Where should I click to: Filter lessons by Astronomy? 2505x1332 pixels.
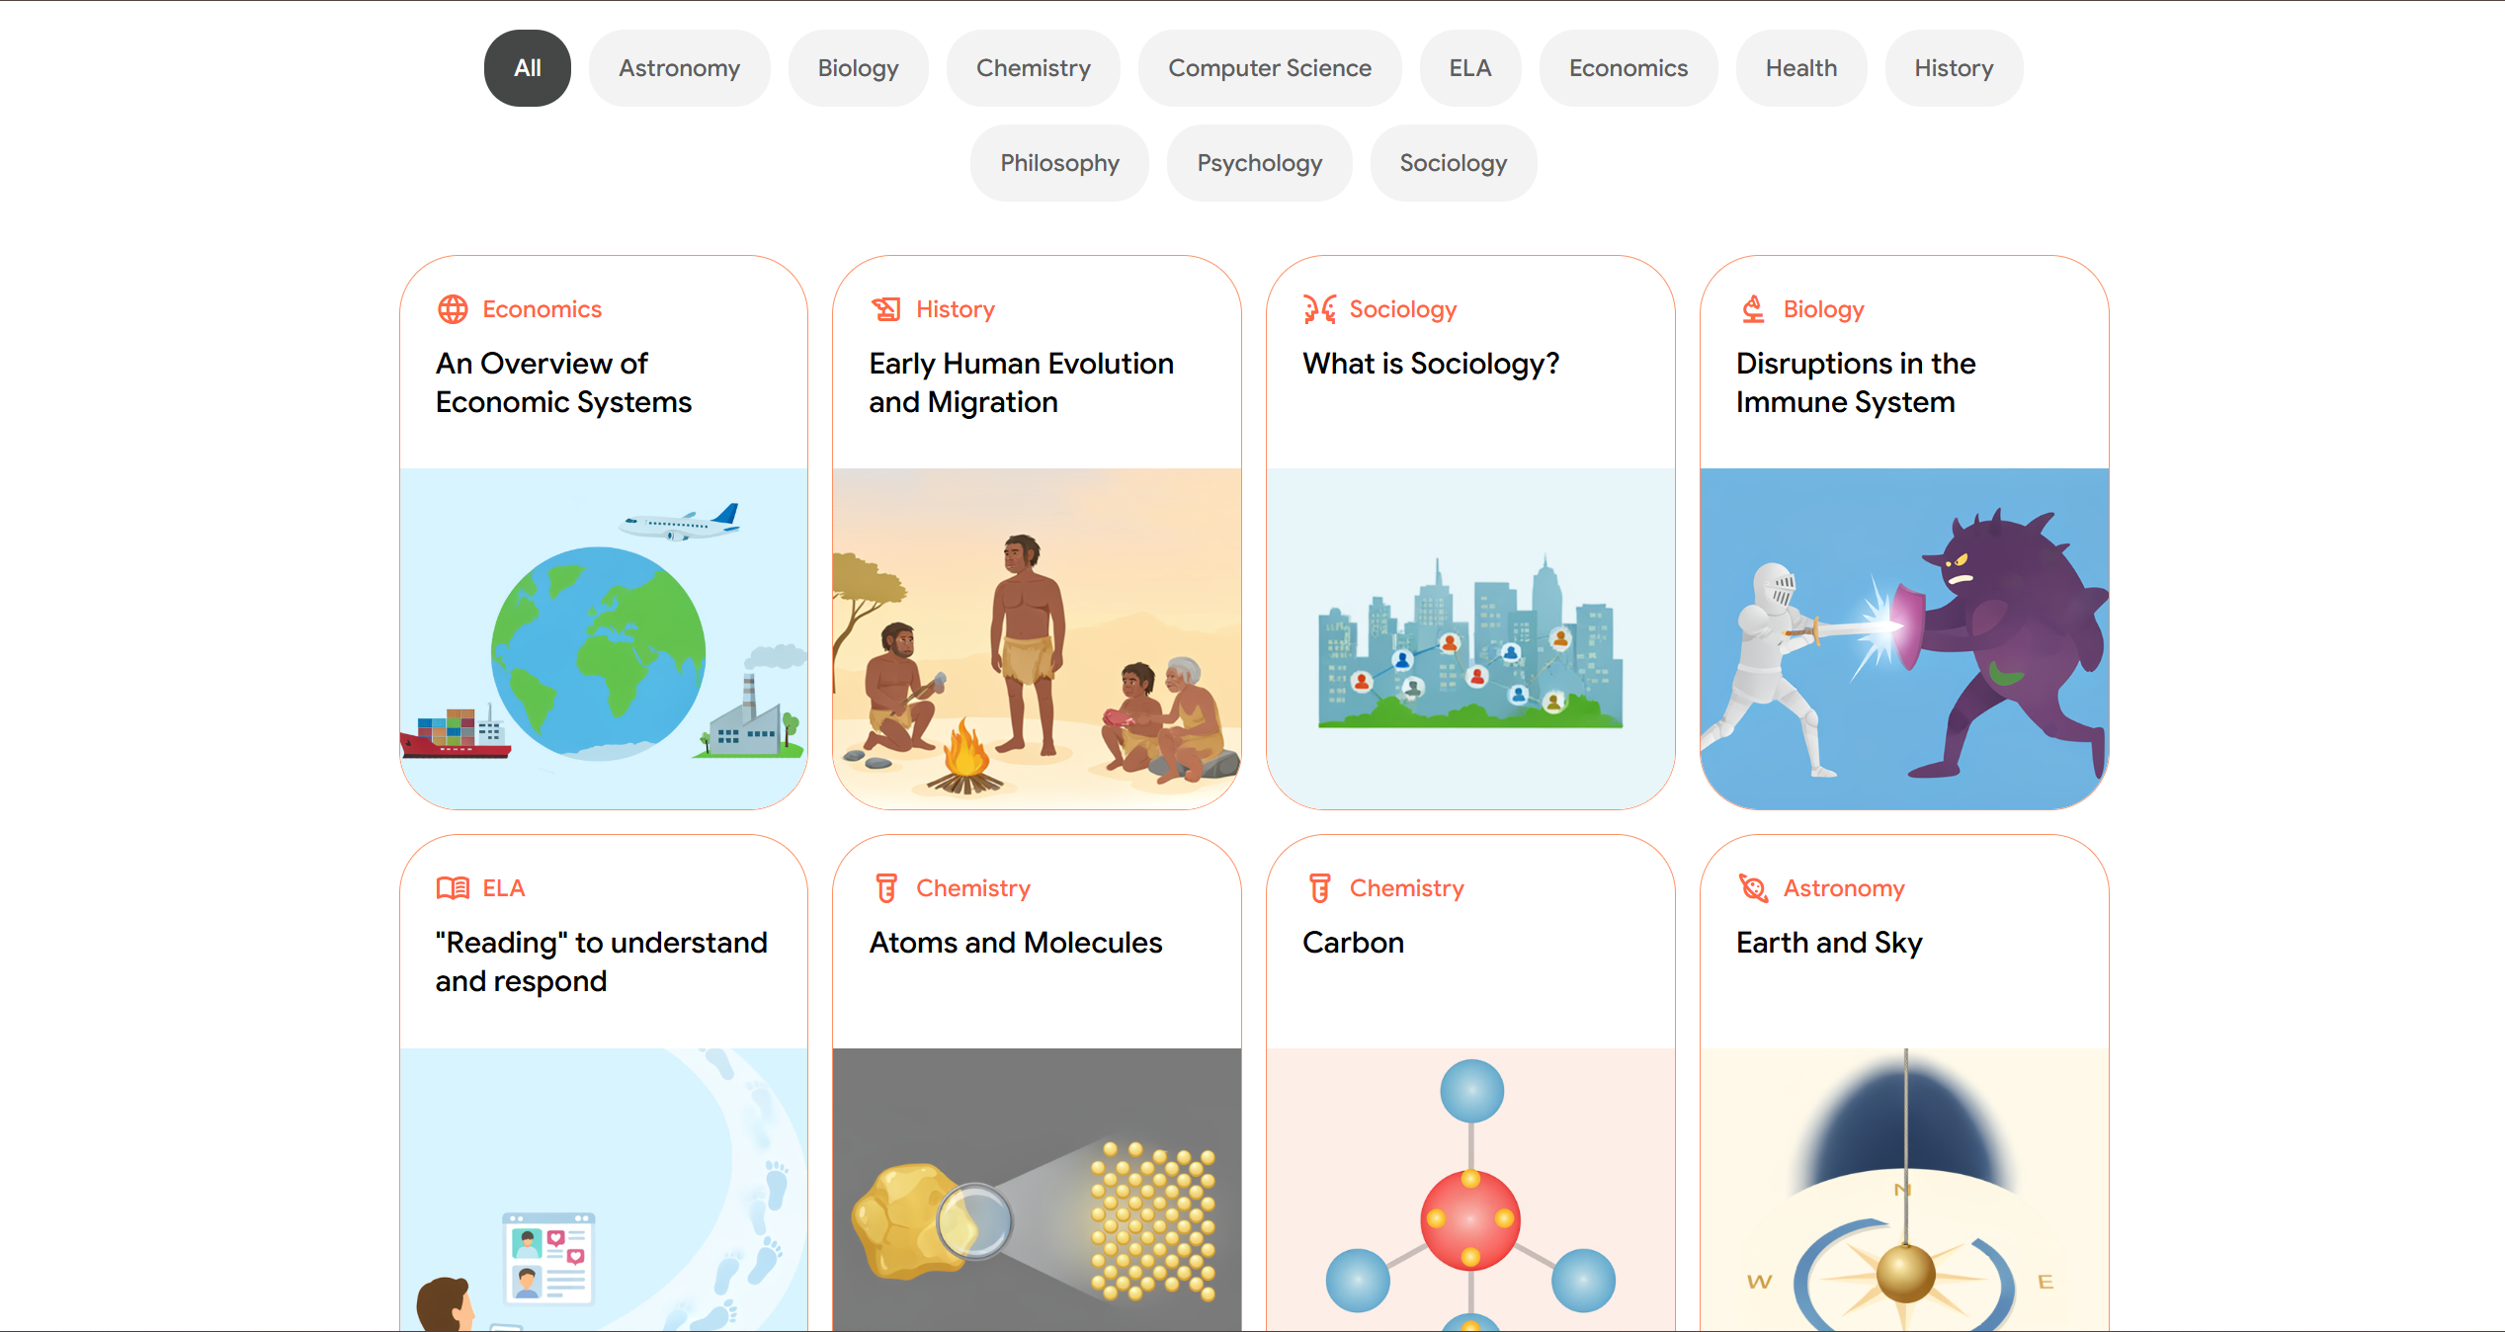tap(679, 68)
